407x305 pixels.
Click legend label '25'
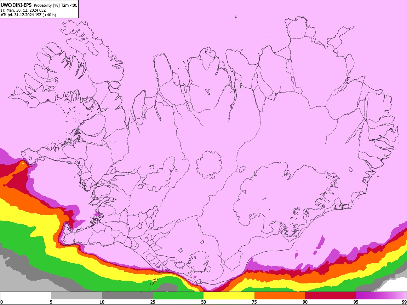point(153,302)
